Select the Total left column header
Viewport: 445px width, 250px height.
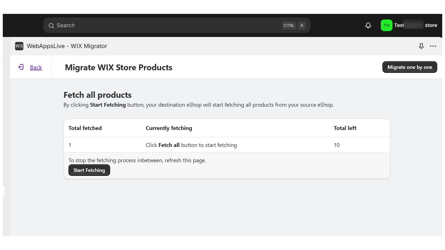coord(345,128)
